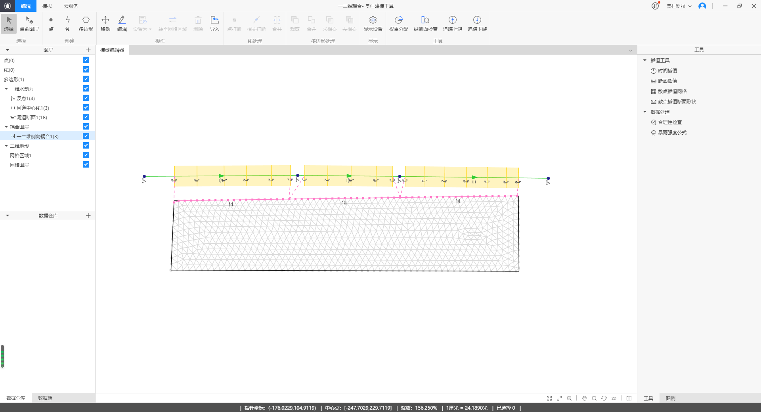Toggle the 网格区域1 layer checkbox
The image size is (761, 412).
pyautogui.click(x=86, y=155)
